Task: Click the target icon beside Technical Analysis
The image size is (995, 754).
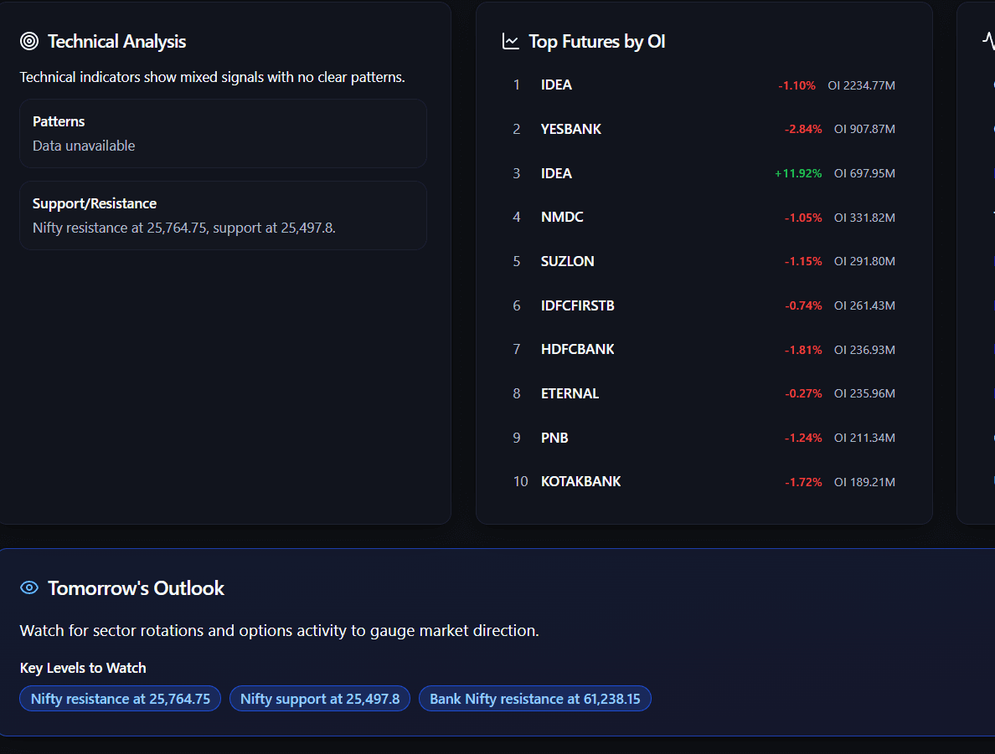Action: pos(29,41)
